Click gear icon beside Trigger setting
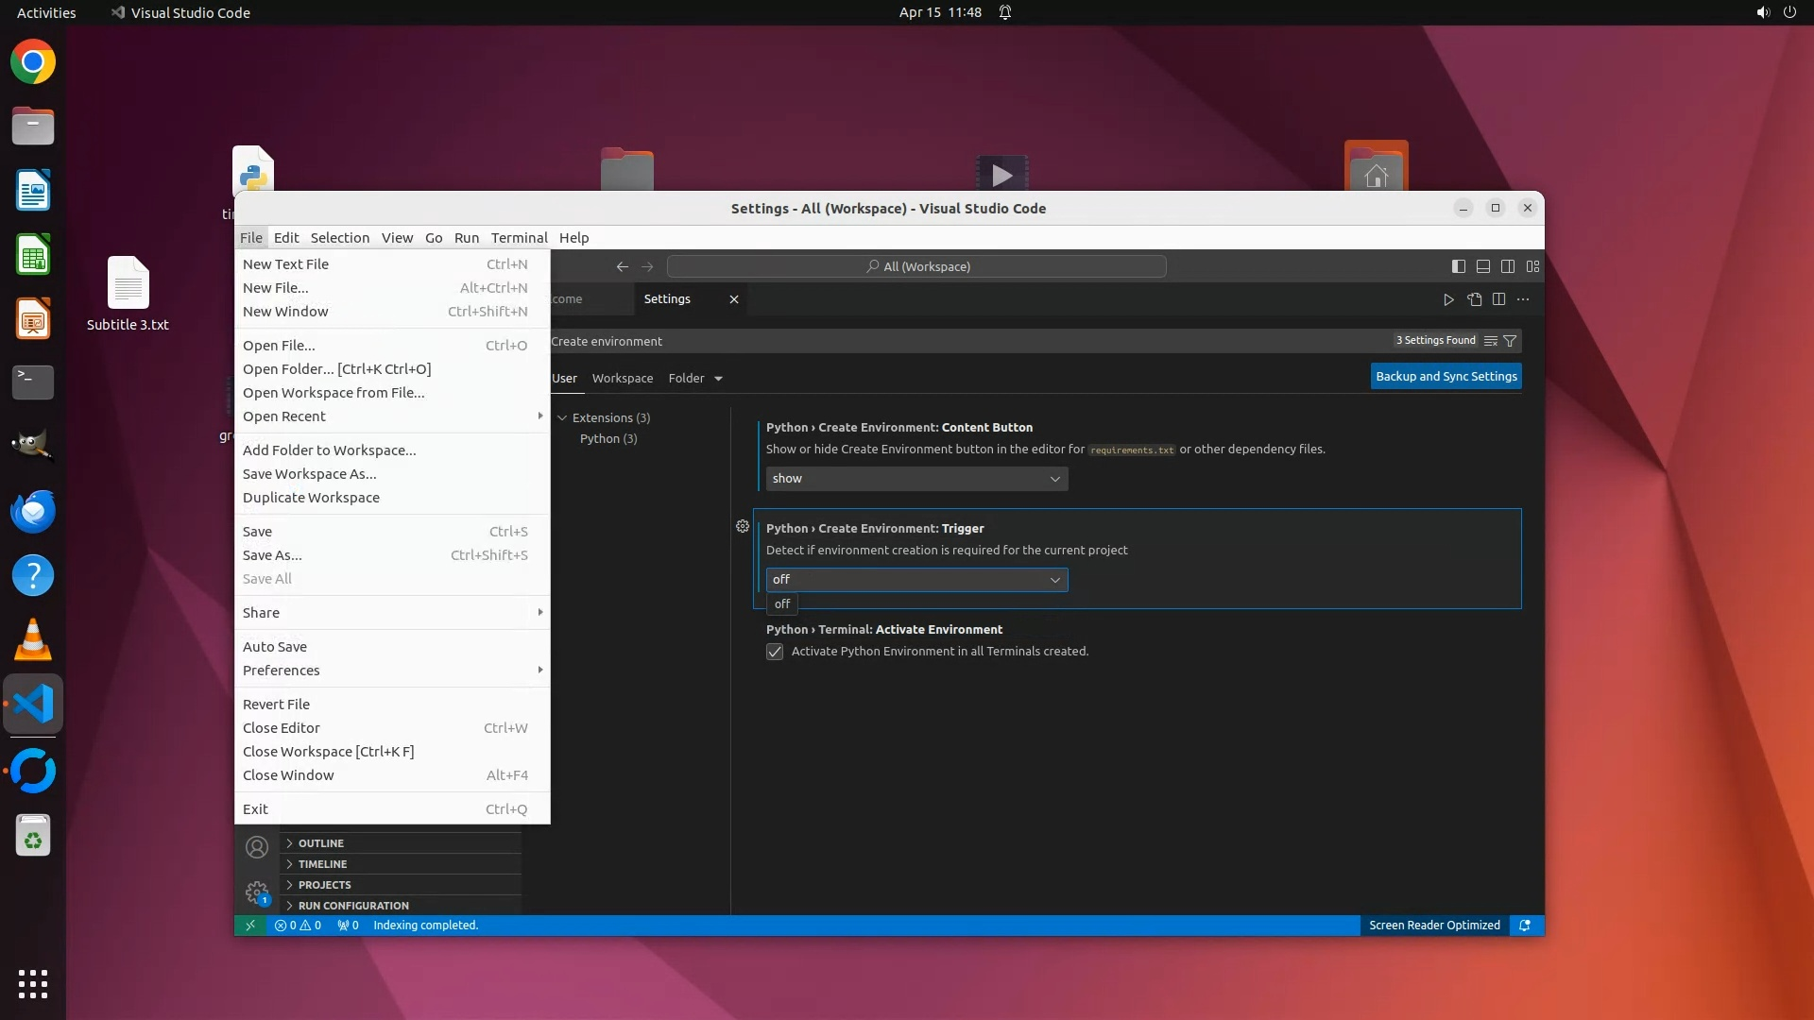The width and height of the screenshot is (1814, 1020). pyautogui.click(x=743, y=527)
